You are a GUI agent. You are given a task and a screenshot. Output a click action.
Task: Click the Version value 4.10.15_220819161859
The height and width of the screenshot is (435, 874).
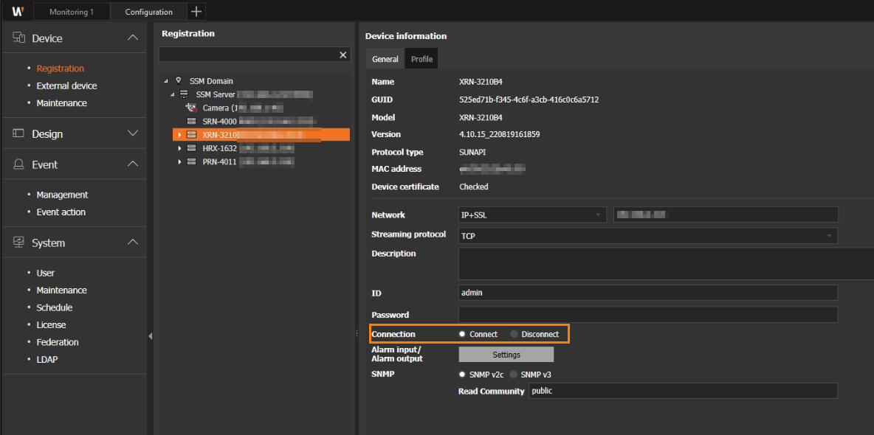[500, 134]
